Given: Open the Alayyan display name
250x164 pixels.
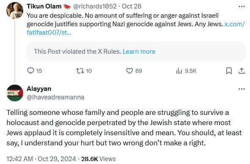Looking at the screenshot, I should [39, 89].
